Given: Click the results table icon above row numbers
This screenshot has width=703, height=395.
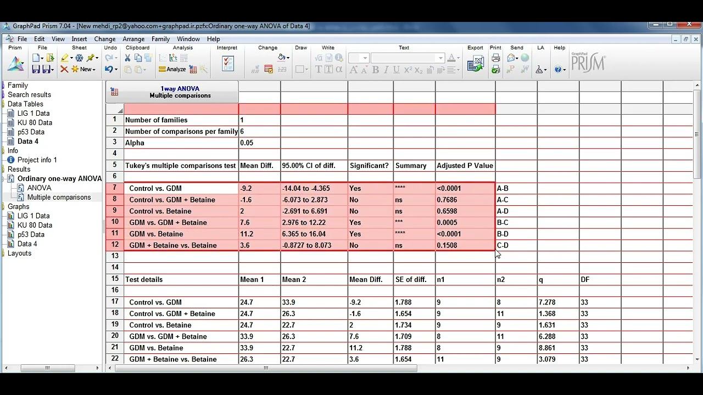Looking at the screenshot, I should click(x=114, y=92).
